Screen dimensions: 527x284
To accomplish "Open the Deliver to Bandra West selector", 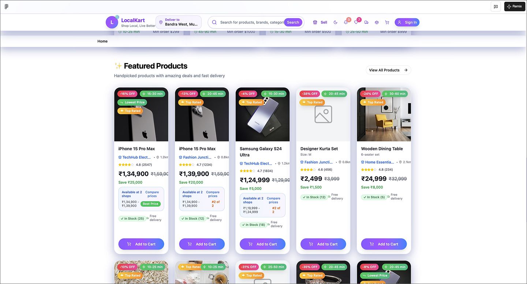I will tap(179, 22).
